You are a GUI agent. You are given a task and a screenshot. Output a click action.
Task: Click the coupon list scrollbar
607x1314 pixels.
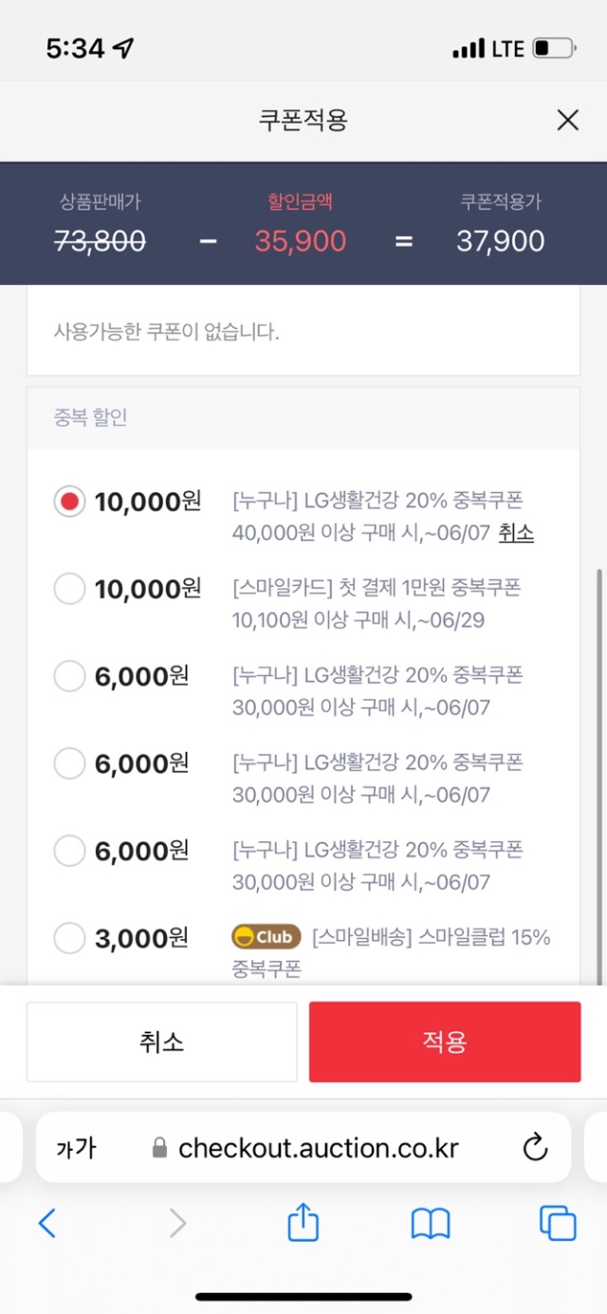click(598, 777)
